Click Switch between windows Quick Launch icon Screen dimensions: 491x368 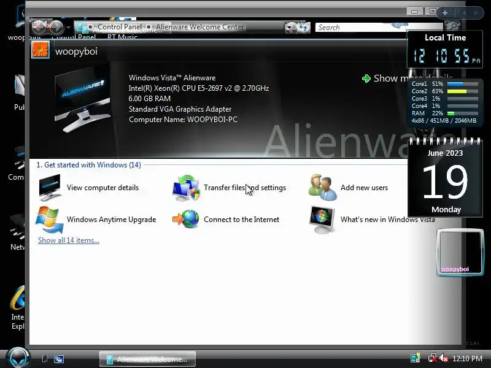[59, 359]
